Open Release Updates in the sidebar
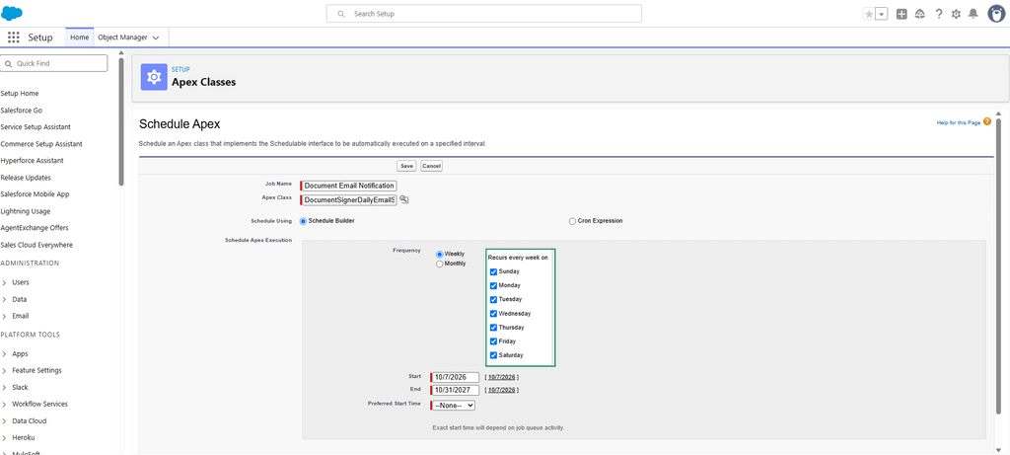The height and width of the screenshot is (455, 1010). [26, 178]
